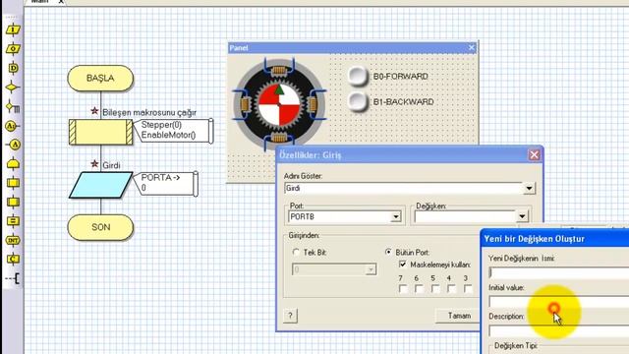The image size is (629, 354).
Task: Click the Girdi label above input block
Action: click(x=111, y=165)
